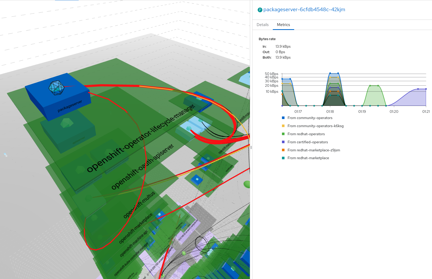Click the 50 kBps y-axis label
The width and height of the screenshot is (432, 279).
click(271, 74)
